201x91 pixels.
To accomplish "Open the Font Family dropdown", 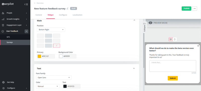I will click(x=54, y=78).
